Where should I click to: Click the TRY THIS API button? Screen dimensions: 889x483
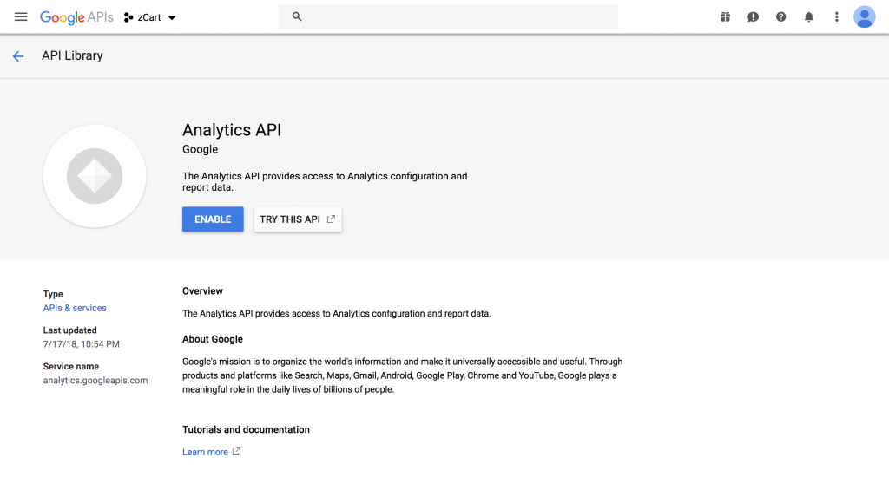[298, 219]
